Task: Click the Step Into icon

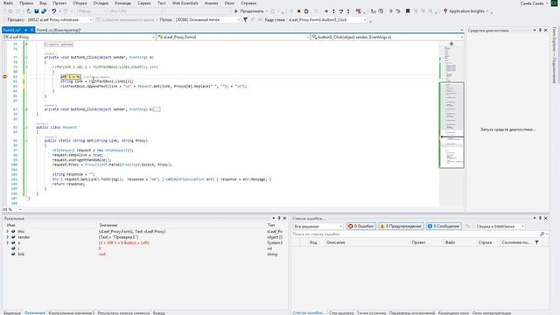Action: pyautogui.click(x=333, y=11)
